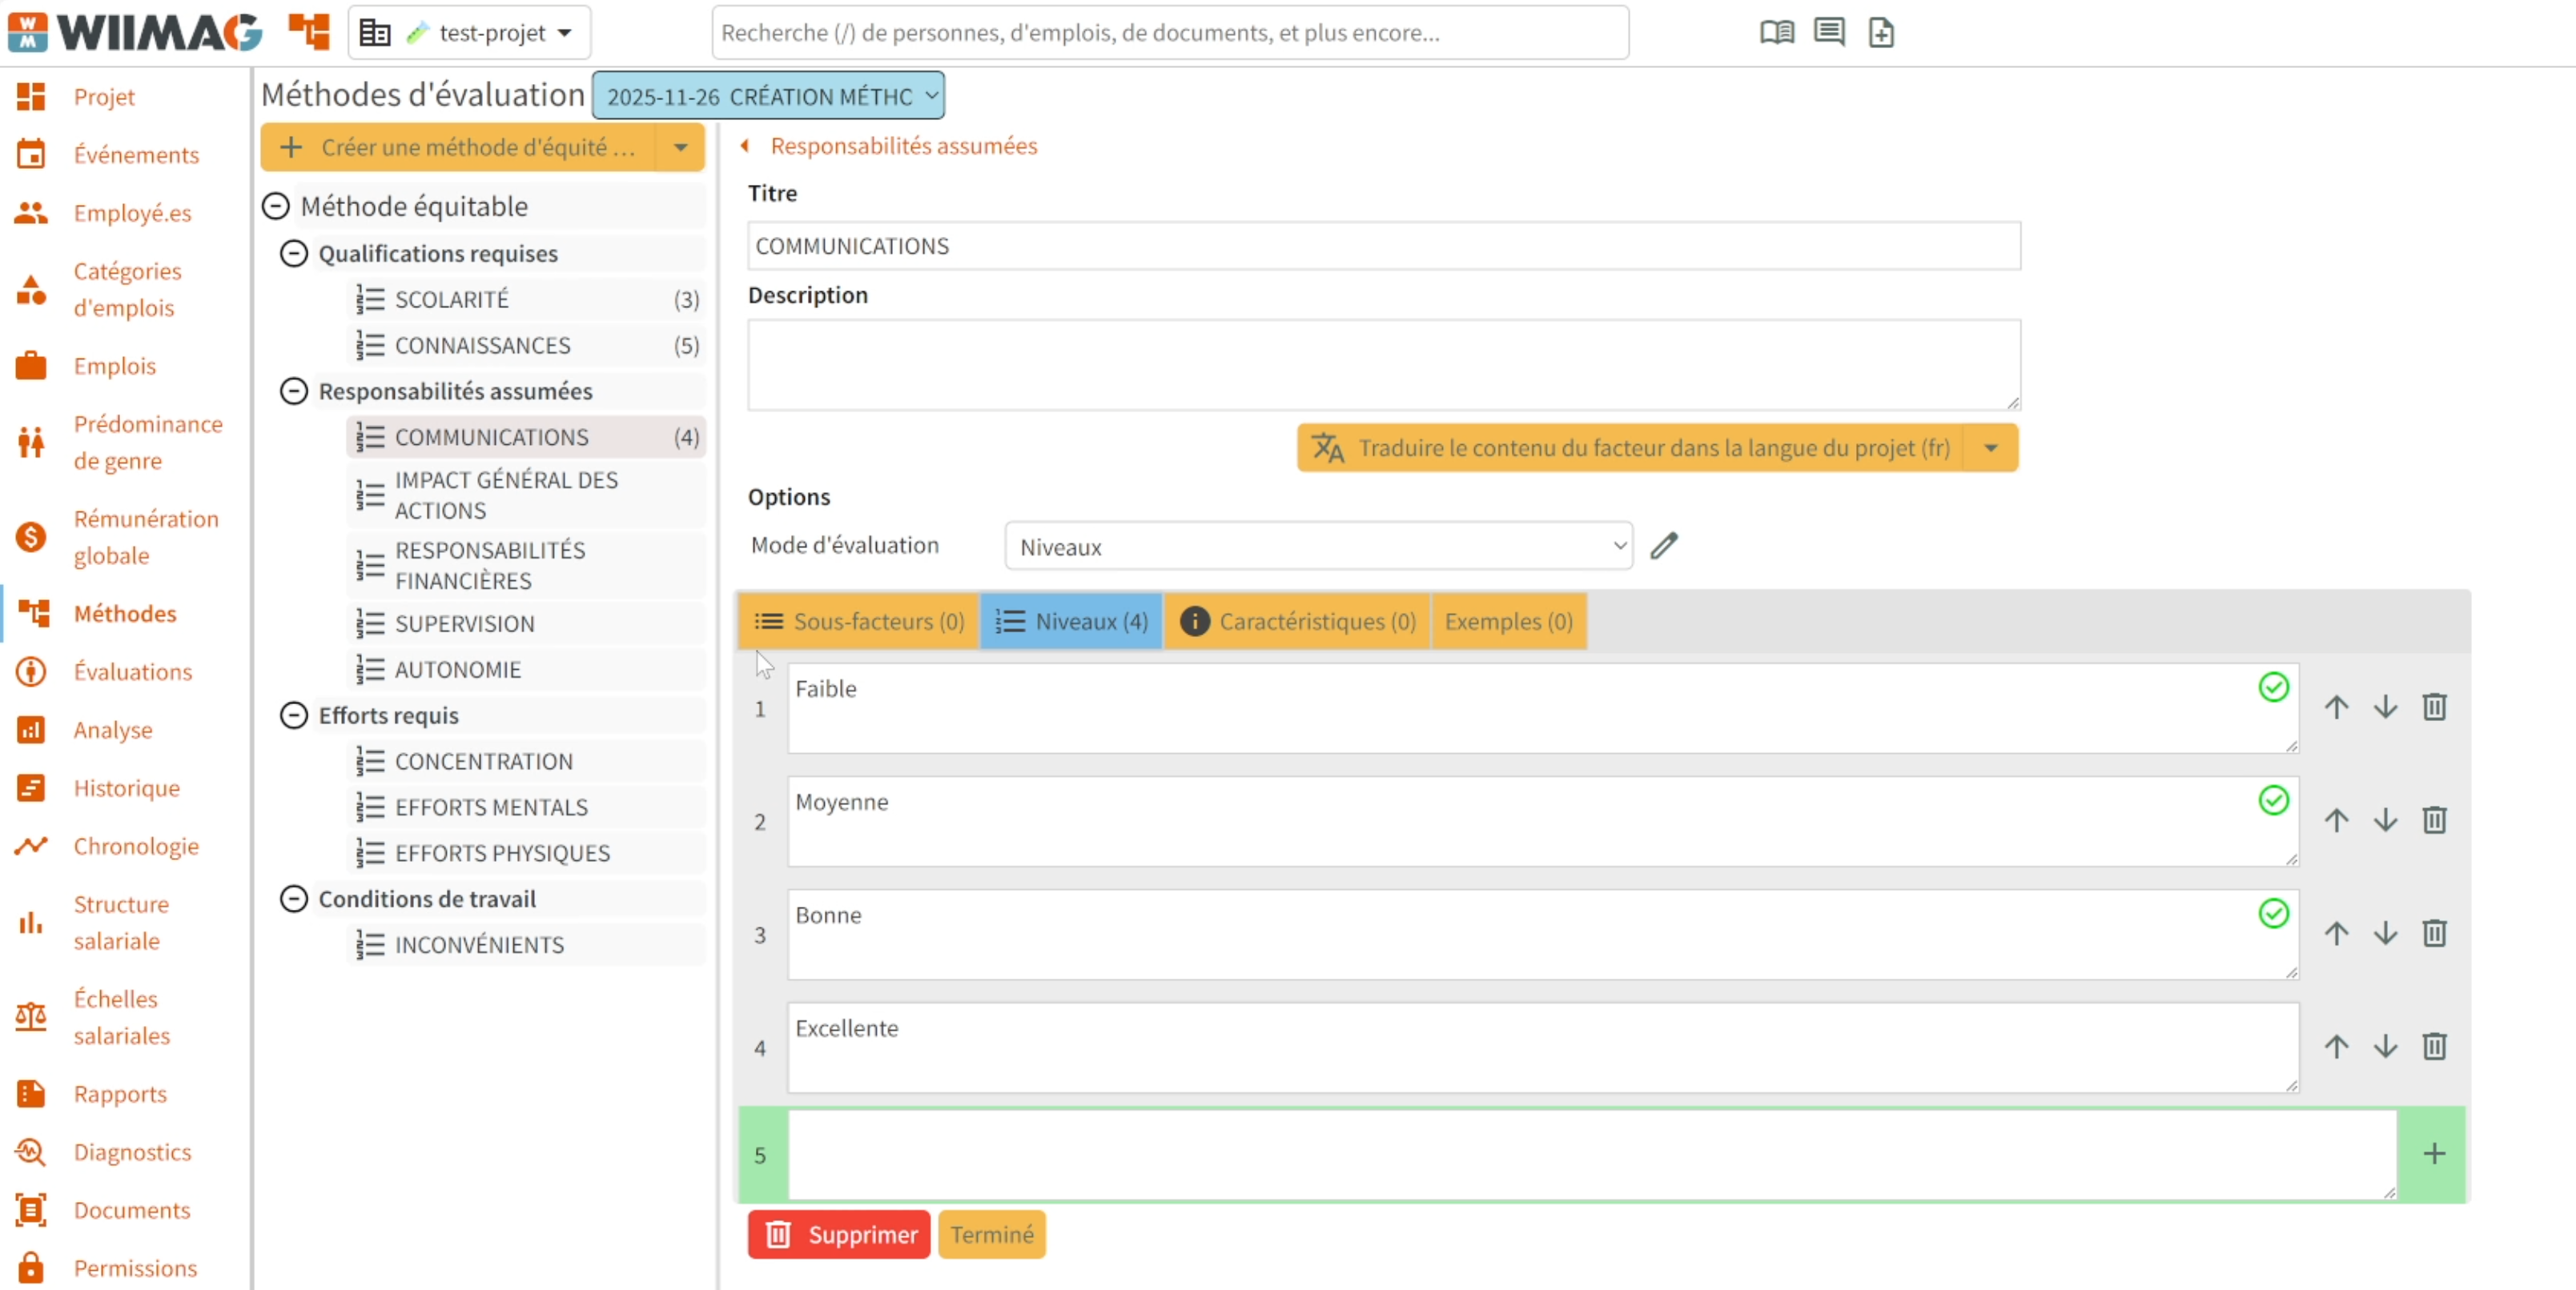
Task: Toggle green check on Moyenne level
Action: coord(2273,800)
